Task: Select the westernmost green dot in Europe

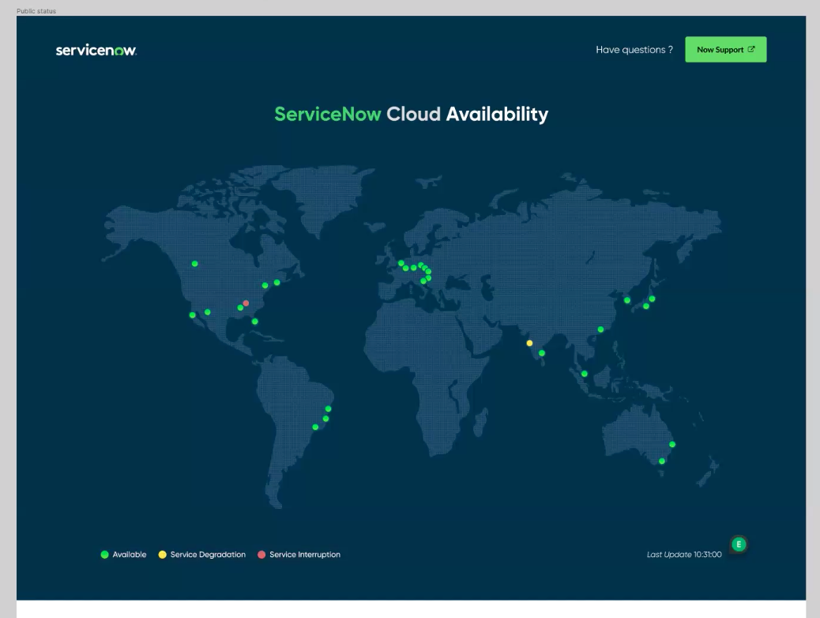Action: (401, 263)
